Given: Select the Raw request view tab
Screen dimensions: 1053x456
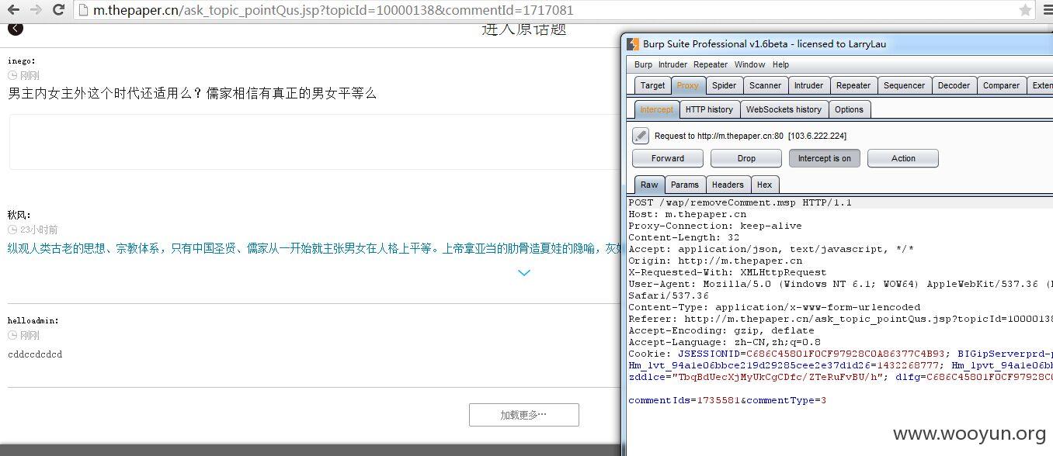Looking at the screenshot, I should [649, 185].
